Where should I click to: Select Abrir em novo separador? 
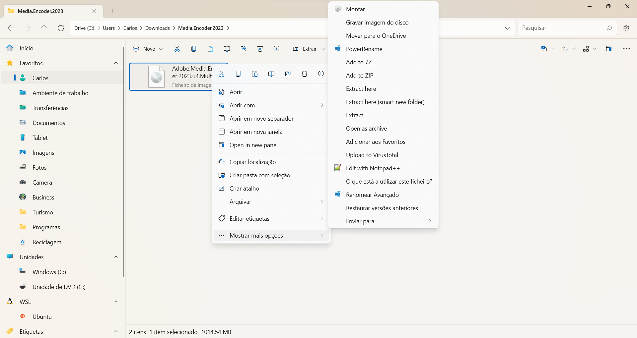(x=261, y=118)
